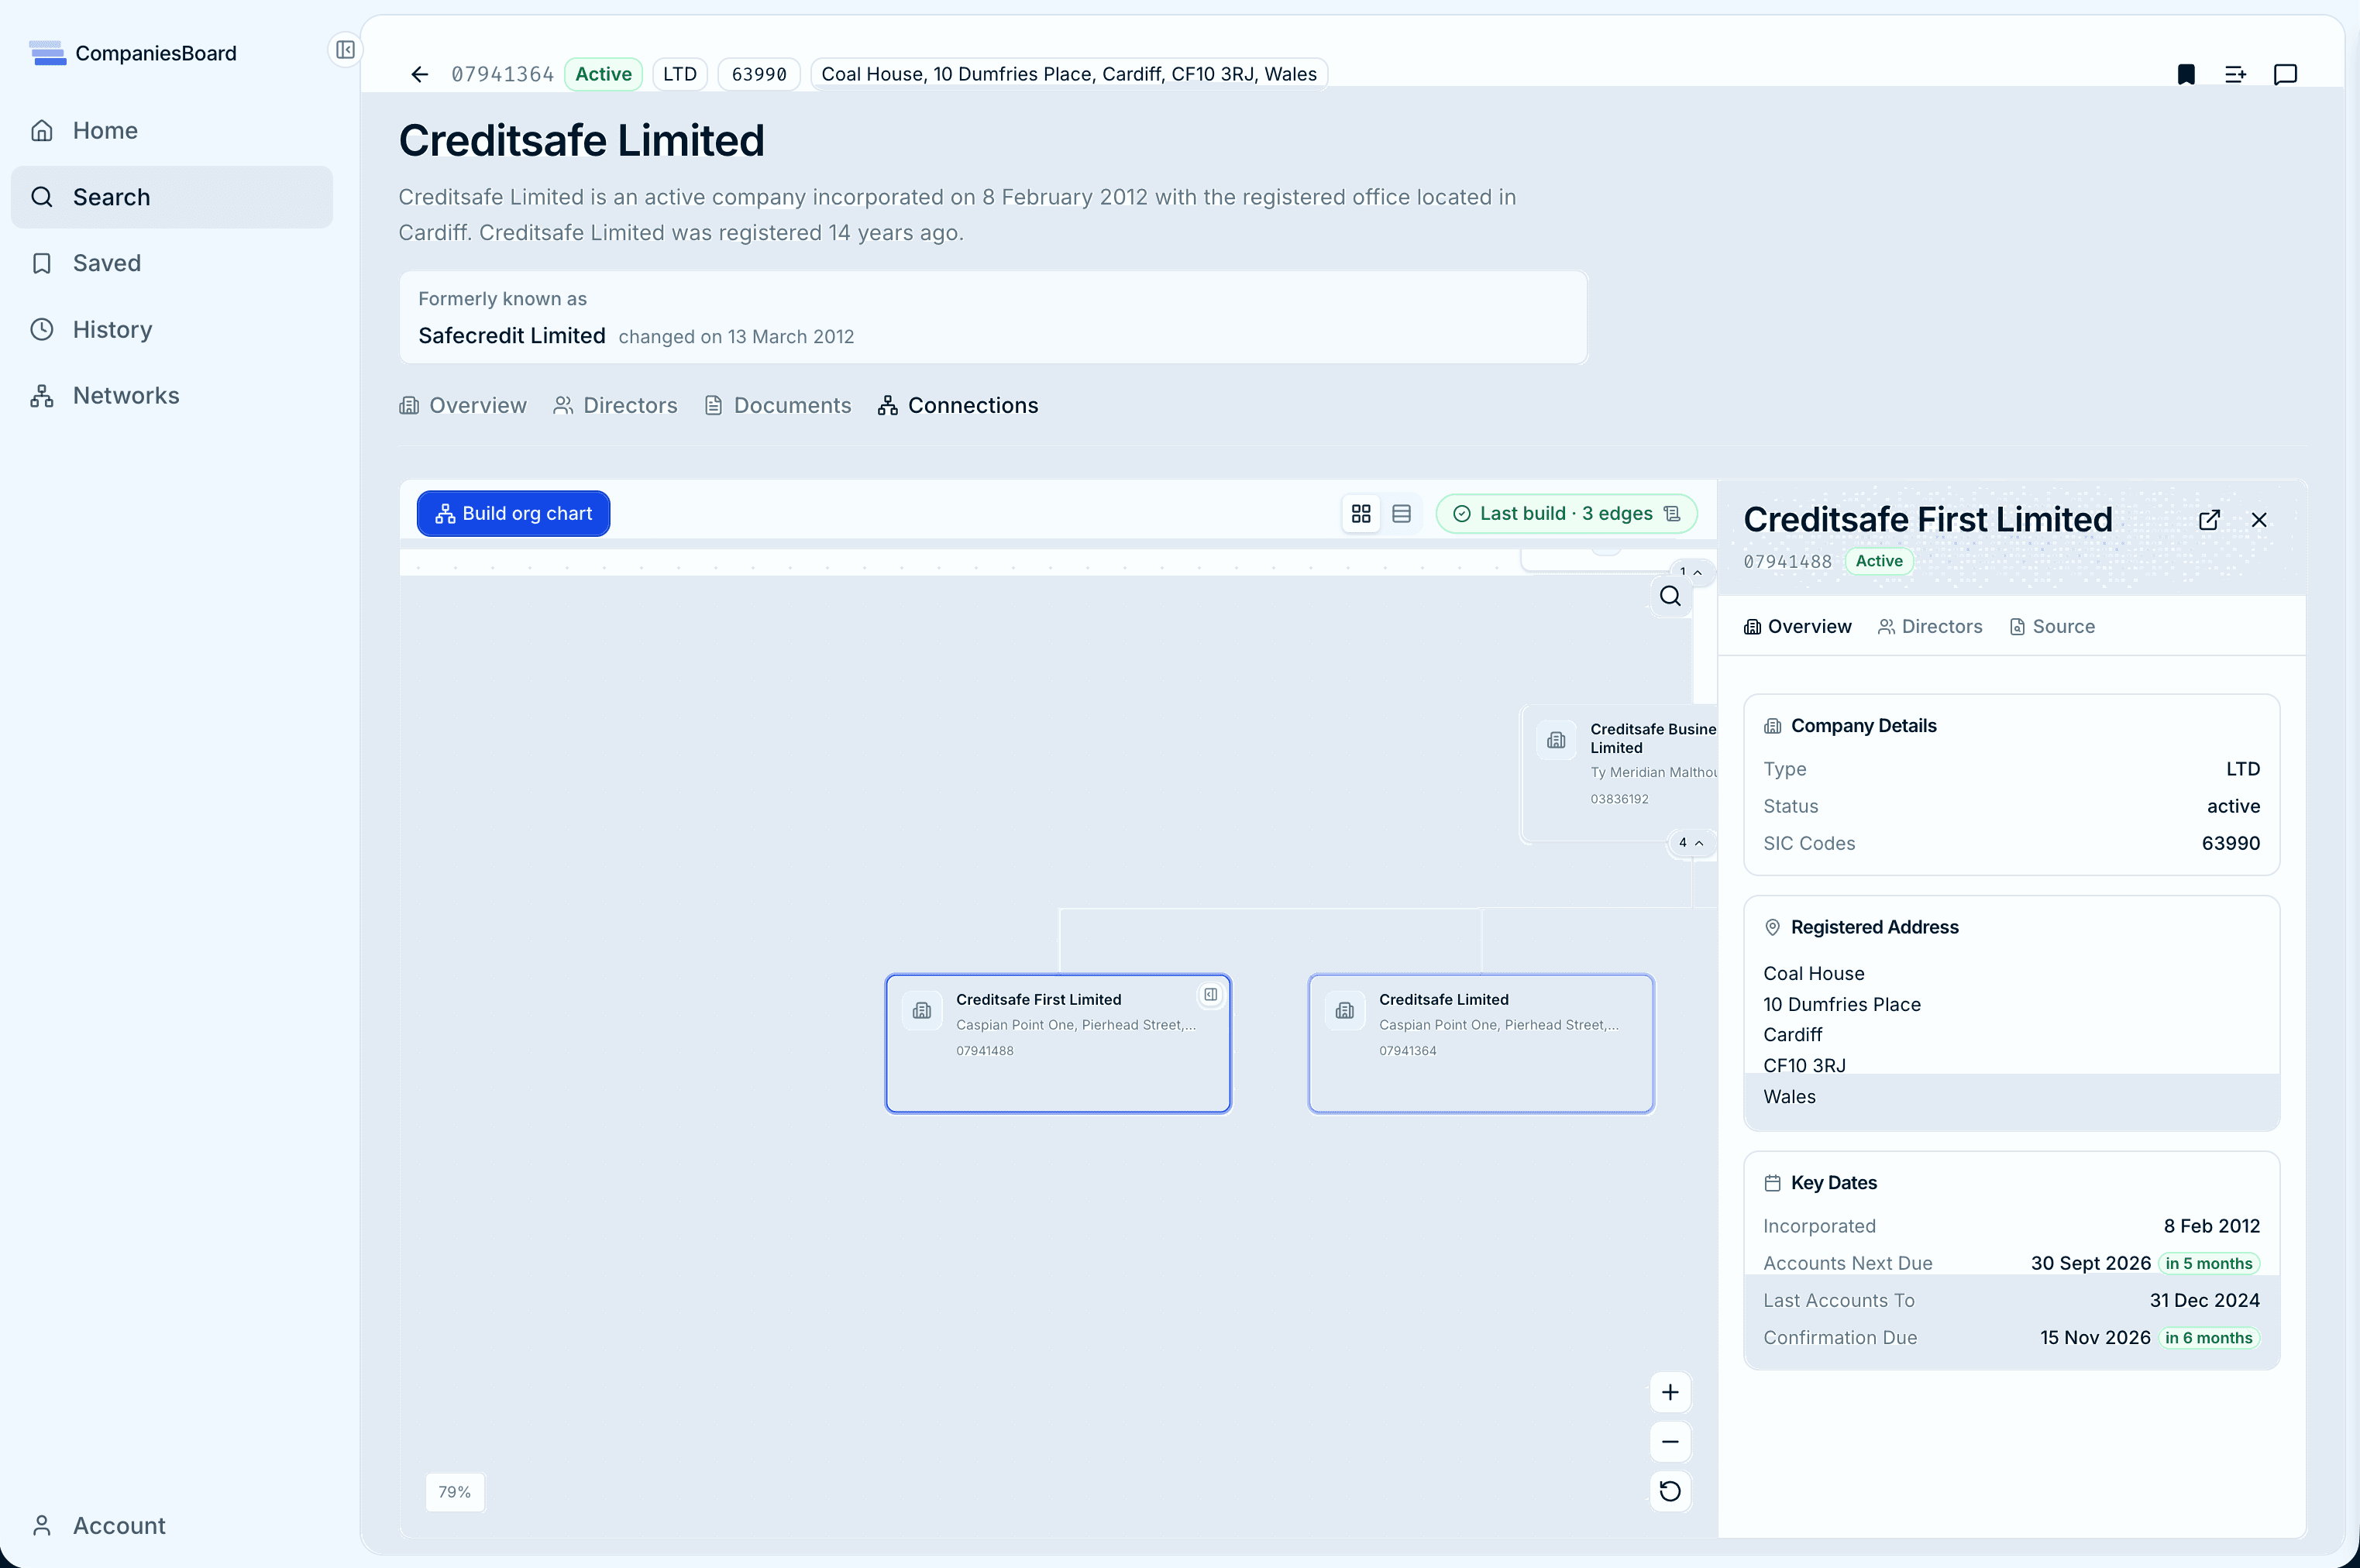The height and width of the screenshot is (1568, 2360).
Task: Select the Connections tab
Action: [958, 405]
